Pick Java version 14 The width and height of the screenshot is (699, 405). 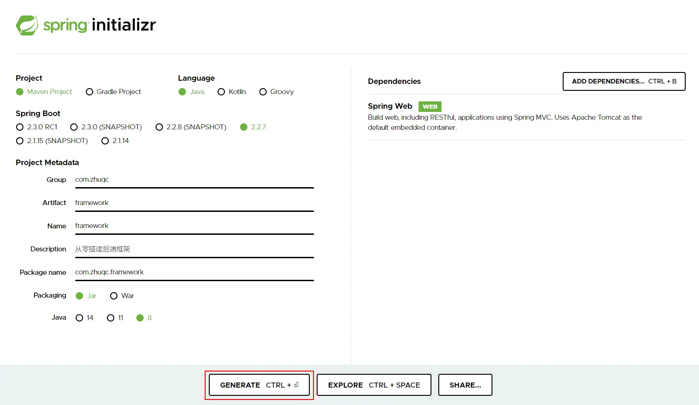pos(84,318)
